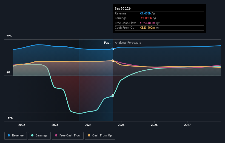Click the 2023 x-axis label

pos(55,125)
